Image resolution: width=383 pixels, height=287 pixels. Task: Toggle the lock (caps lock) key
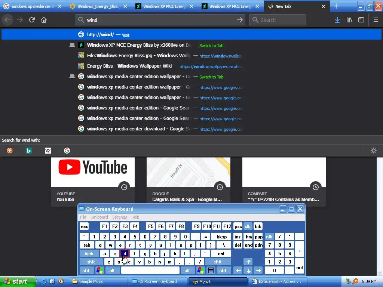tap(89, 254)
